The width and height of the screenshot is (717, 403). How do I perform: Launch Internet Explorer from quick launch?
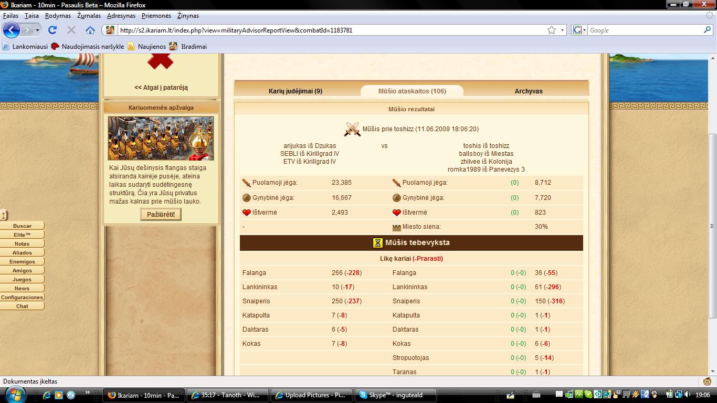(47, 395)
